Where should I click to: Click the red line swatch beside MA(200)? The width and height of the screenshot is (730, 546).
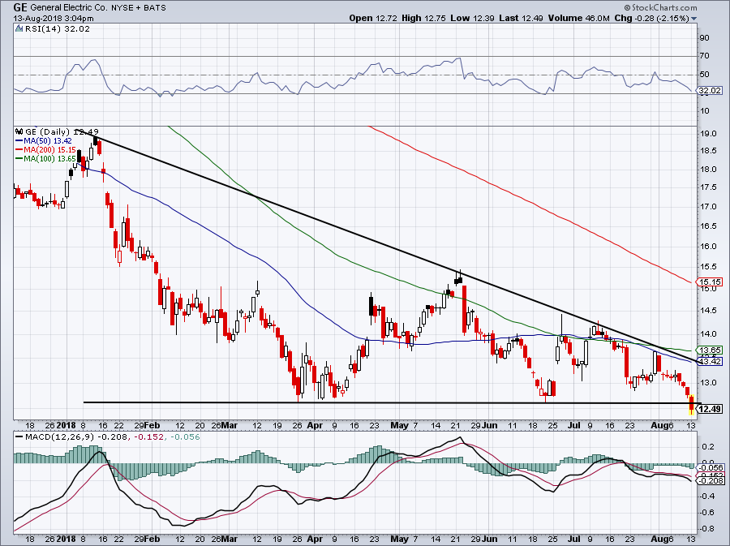[x=19, y=150]
